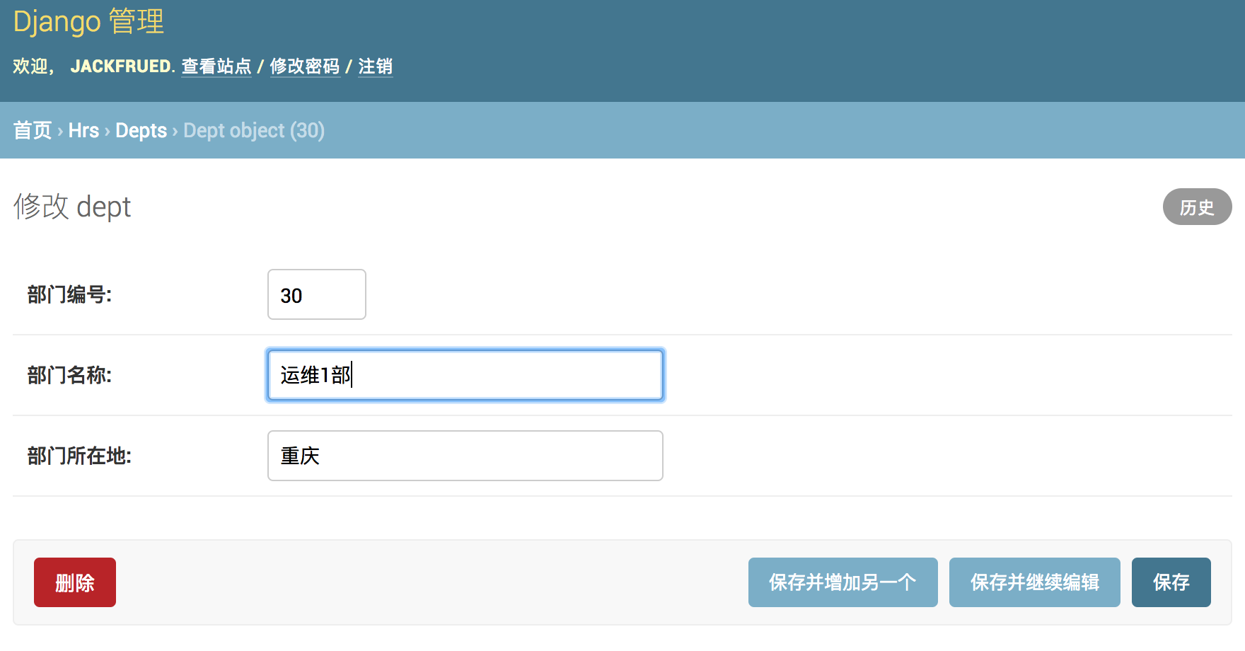Navigate to the Depts breadcrumb link
The image size is (1245, 651).
[141, 130]
